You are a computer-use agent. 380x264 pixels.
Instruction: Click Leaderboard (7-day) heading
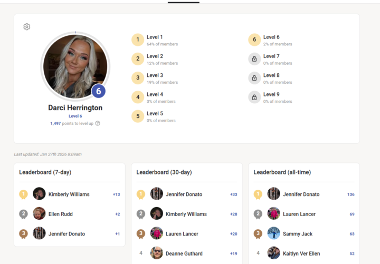(45, 172)
